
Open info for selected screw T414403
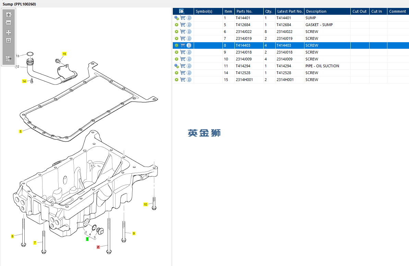[189, 45]
